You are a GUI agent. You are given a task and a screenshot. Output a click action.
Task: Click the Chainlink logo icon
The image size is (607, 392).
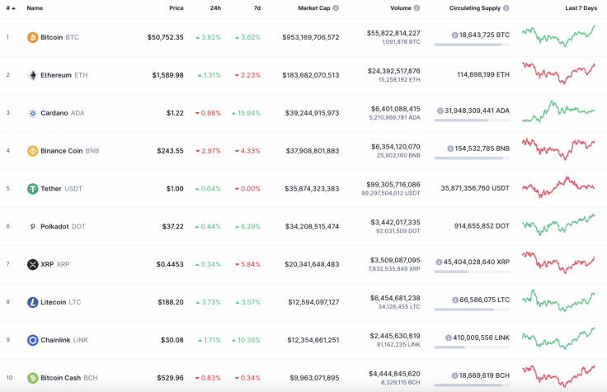[x=32, y=340]
